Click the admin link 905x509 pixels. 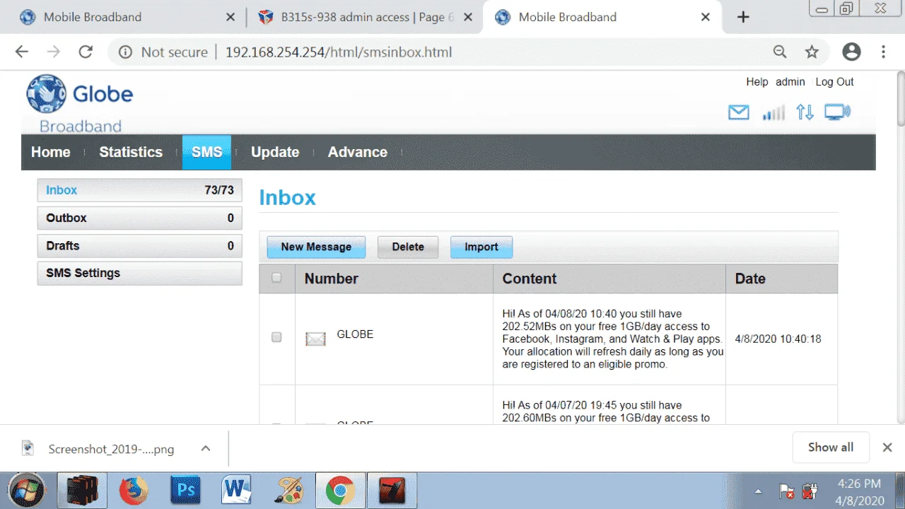[790, 82]
